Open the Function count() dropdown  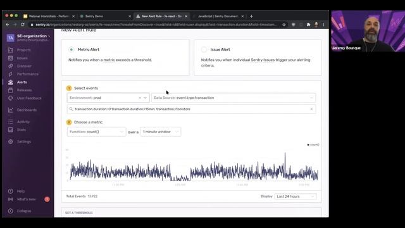click(96, 132)
